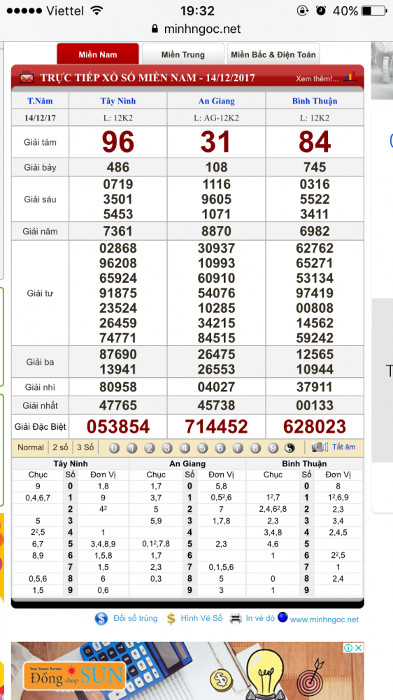Click the Đổi số trúng coin icon
Viewport: 393px width, 700px height.
(x=101, y=619)
